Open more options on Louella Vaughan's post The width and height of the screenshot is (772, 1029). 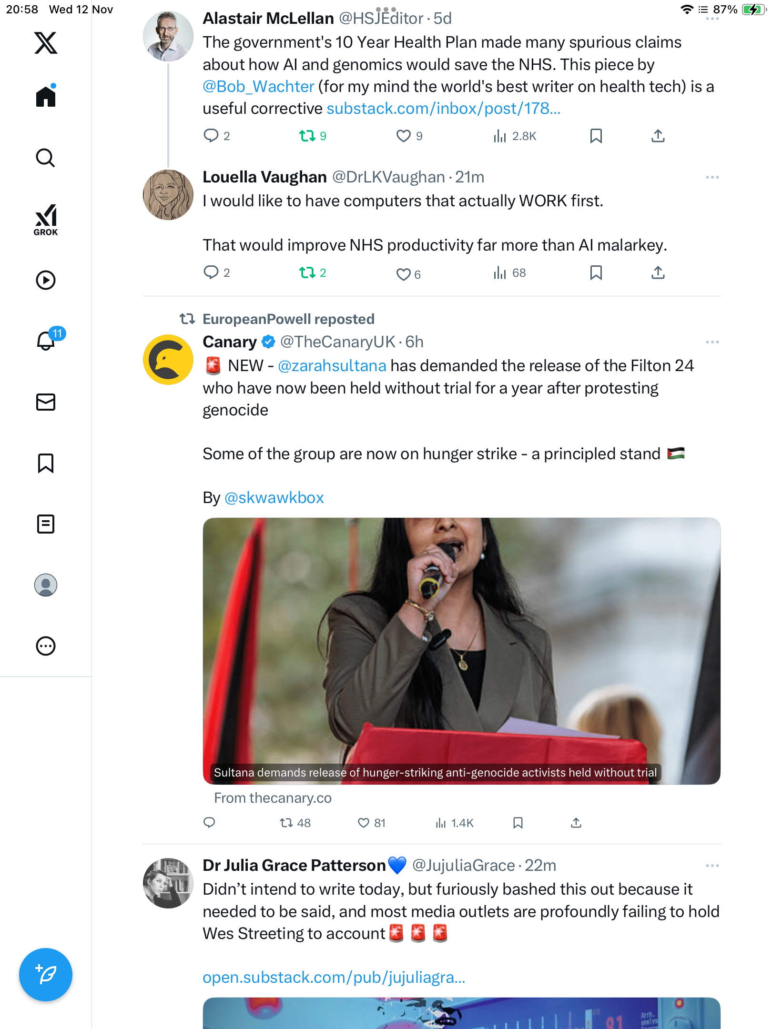click(712, 177)
